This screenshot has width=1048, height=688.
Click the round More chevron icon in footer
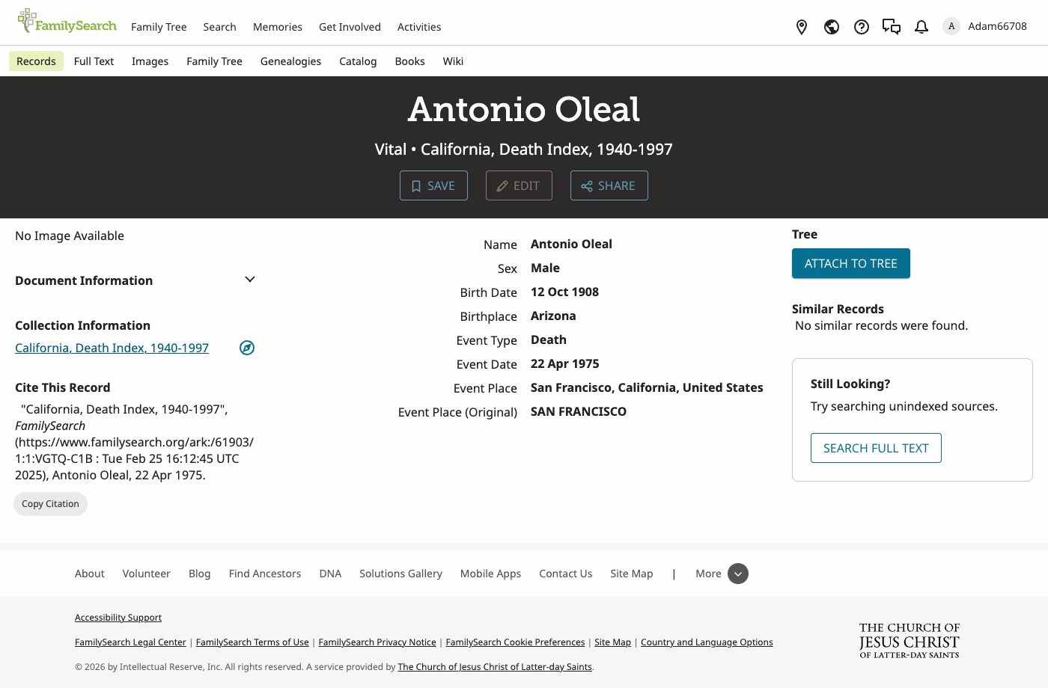pyautogui.click(x=738, y=574)
